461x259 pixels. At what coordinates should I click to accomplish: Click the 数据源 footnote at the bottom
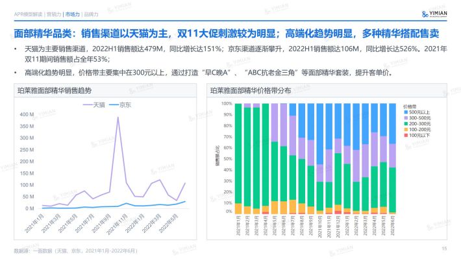(x=76, y=251)
